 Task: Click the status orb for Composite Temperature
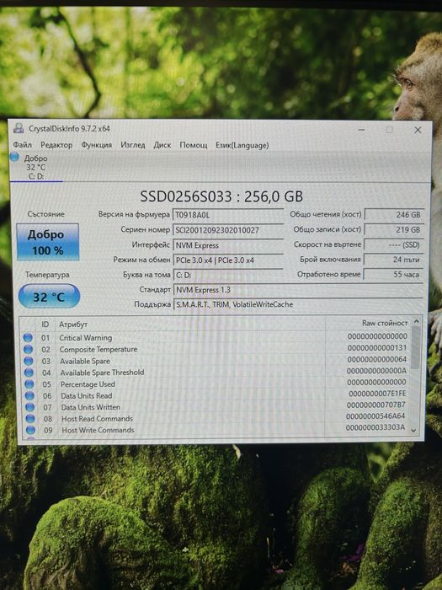pyautogui.click(x=28, y=349)
